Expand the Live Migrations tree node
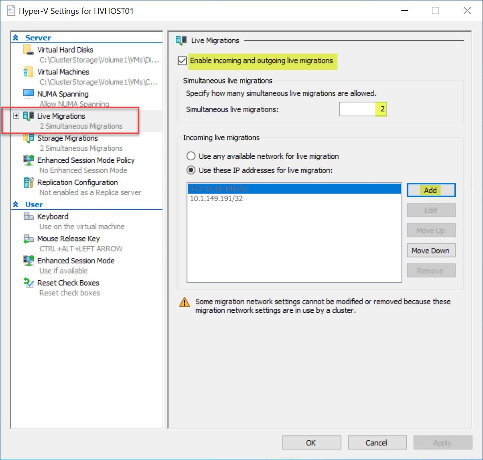 click(x=16, y=116)
